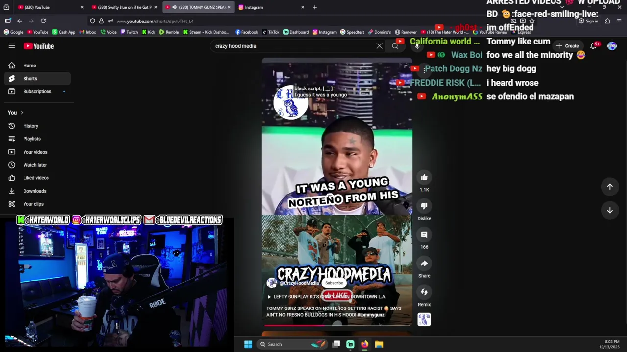Open linked LEFTY GUNPLAY video
The width and height of the screenshot is (627, 352).
(x=327, y=297)
